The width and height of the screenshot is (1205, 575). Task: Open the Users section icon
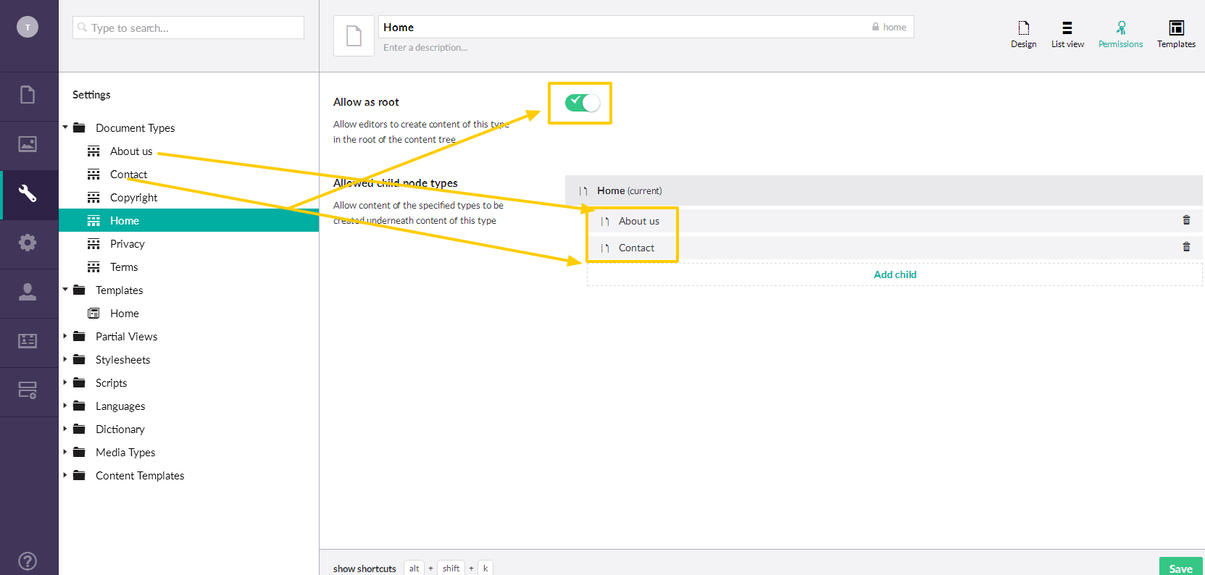pyautogui.click(x=28, y=292)
